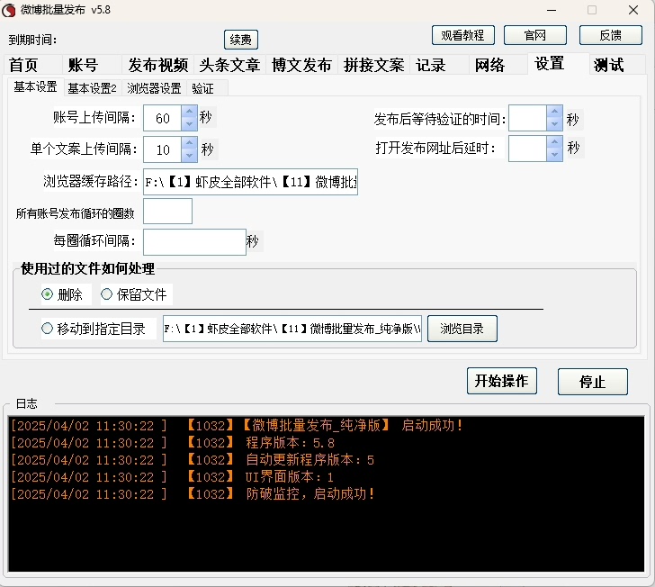Go to the 拼接文案 tab
The height and width of the screenshot is (587, 655).
point(374,65)
